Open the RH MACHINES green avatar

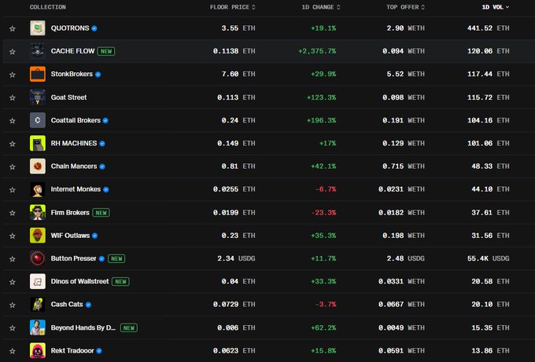[x=38, y=143]
